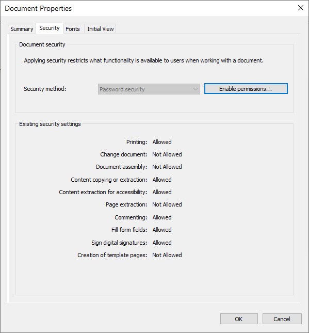Click the Document Properties title text
Image resolution: width=309 pixels, height=333 pixels.
coord(38,8)
